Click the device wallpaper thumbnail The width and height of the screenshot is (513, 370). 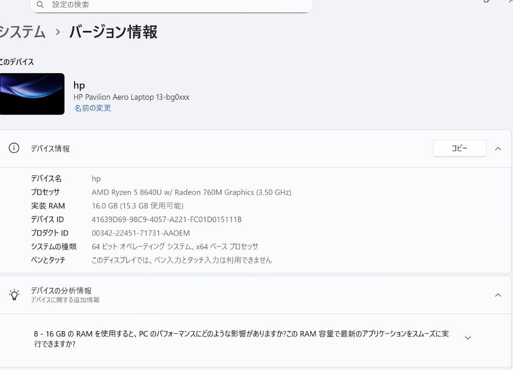pos(32,94)
